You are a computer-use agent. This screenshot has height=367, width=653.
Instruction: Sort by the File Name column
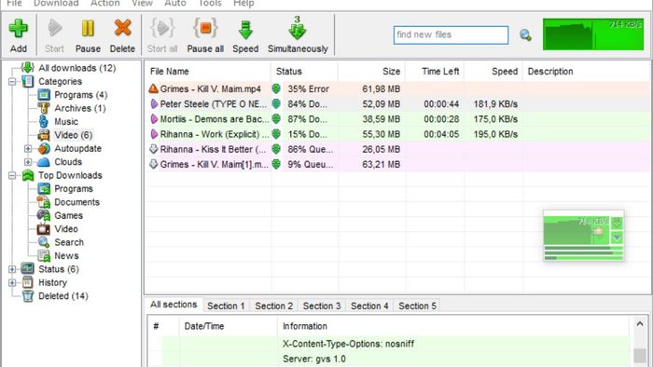[x=208, y=72]
